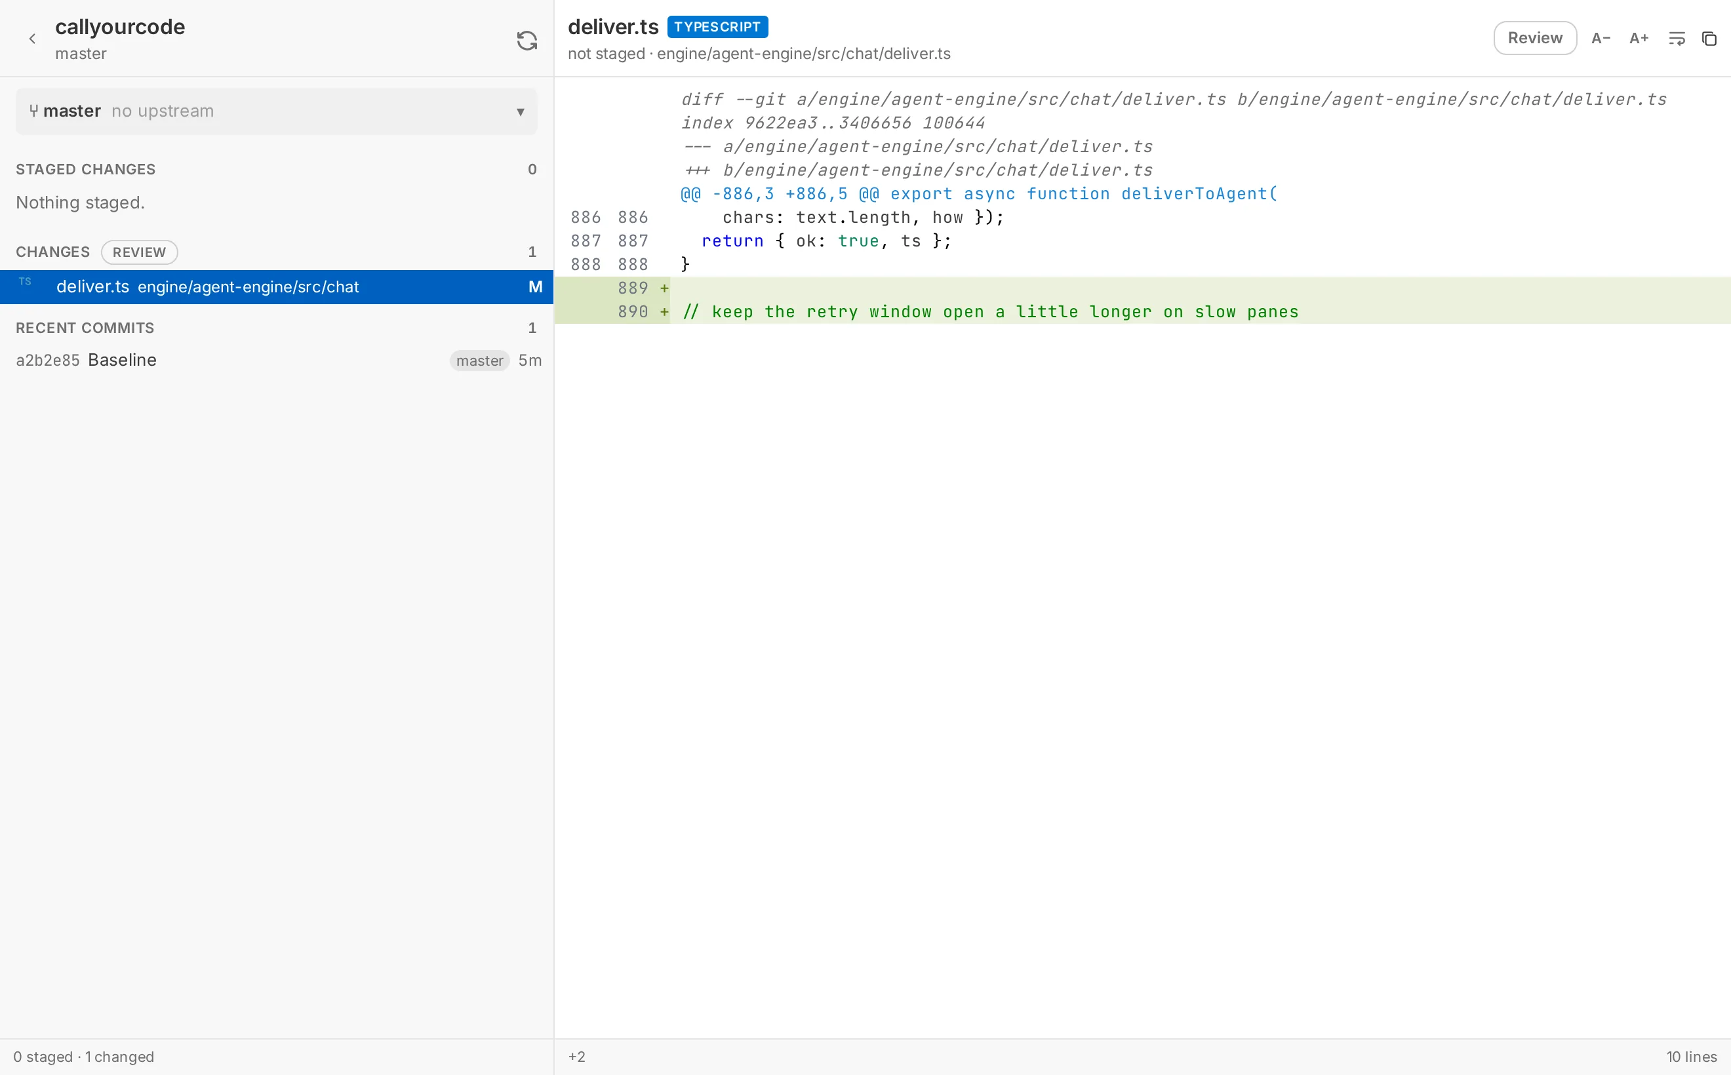This screenshot has width=1731, height=1075.
Task: Click the 'diff --git' header line
Action: [x=1174, y=100]
